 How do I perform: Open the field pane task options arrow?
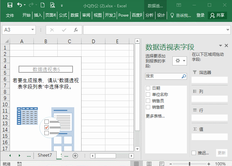[x=220, y=45]
